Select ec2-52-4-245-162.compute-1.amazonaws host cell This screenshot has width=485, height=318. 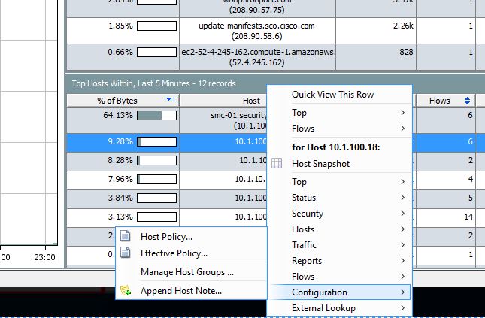257,57
